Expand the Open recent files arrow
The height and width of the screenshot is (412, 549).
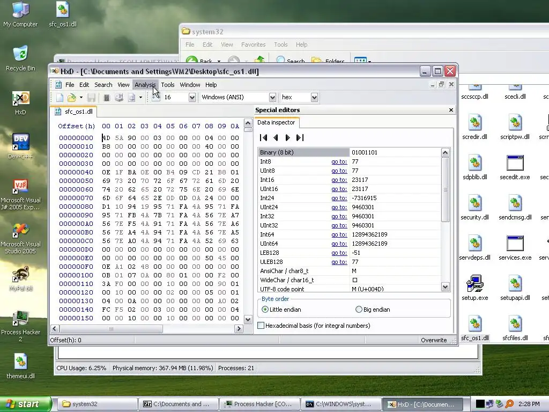pyautogui.click(x=81, y=98)
